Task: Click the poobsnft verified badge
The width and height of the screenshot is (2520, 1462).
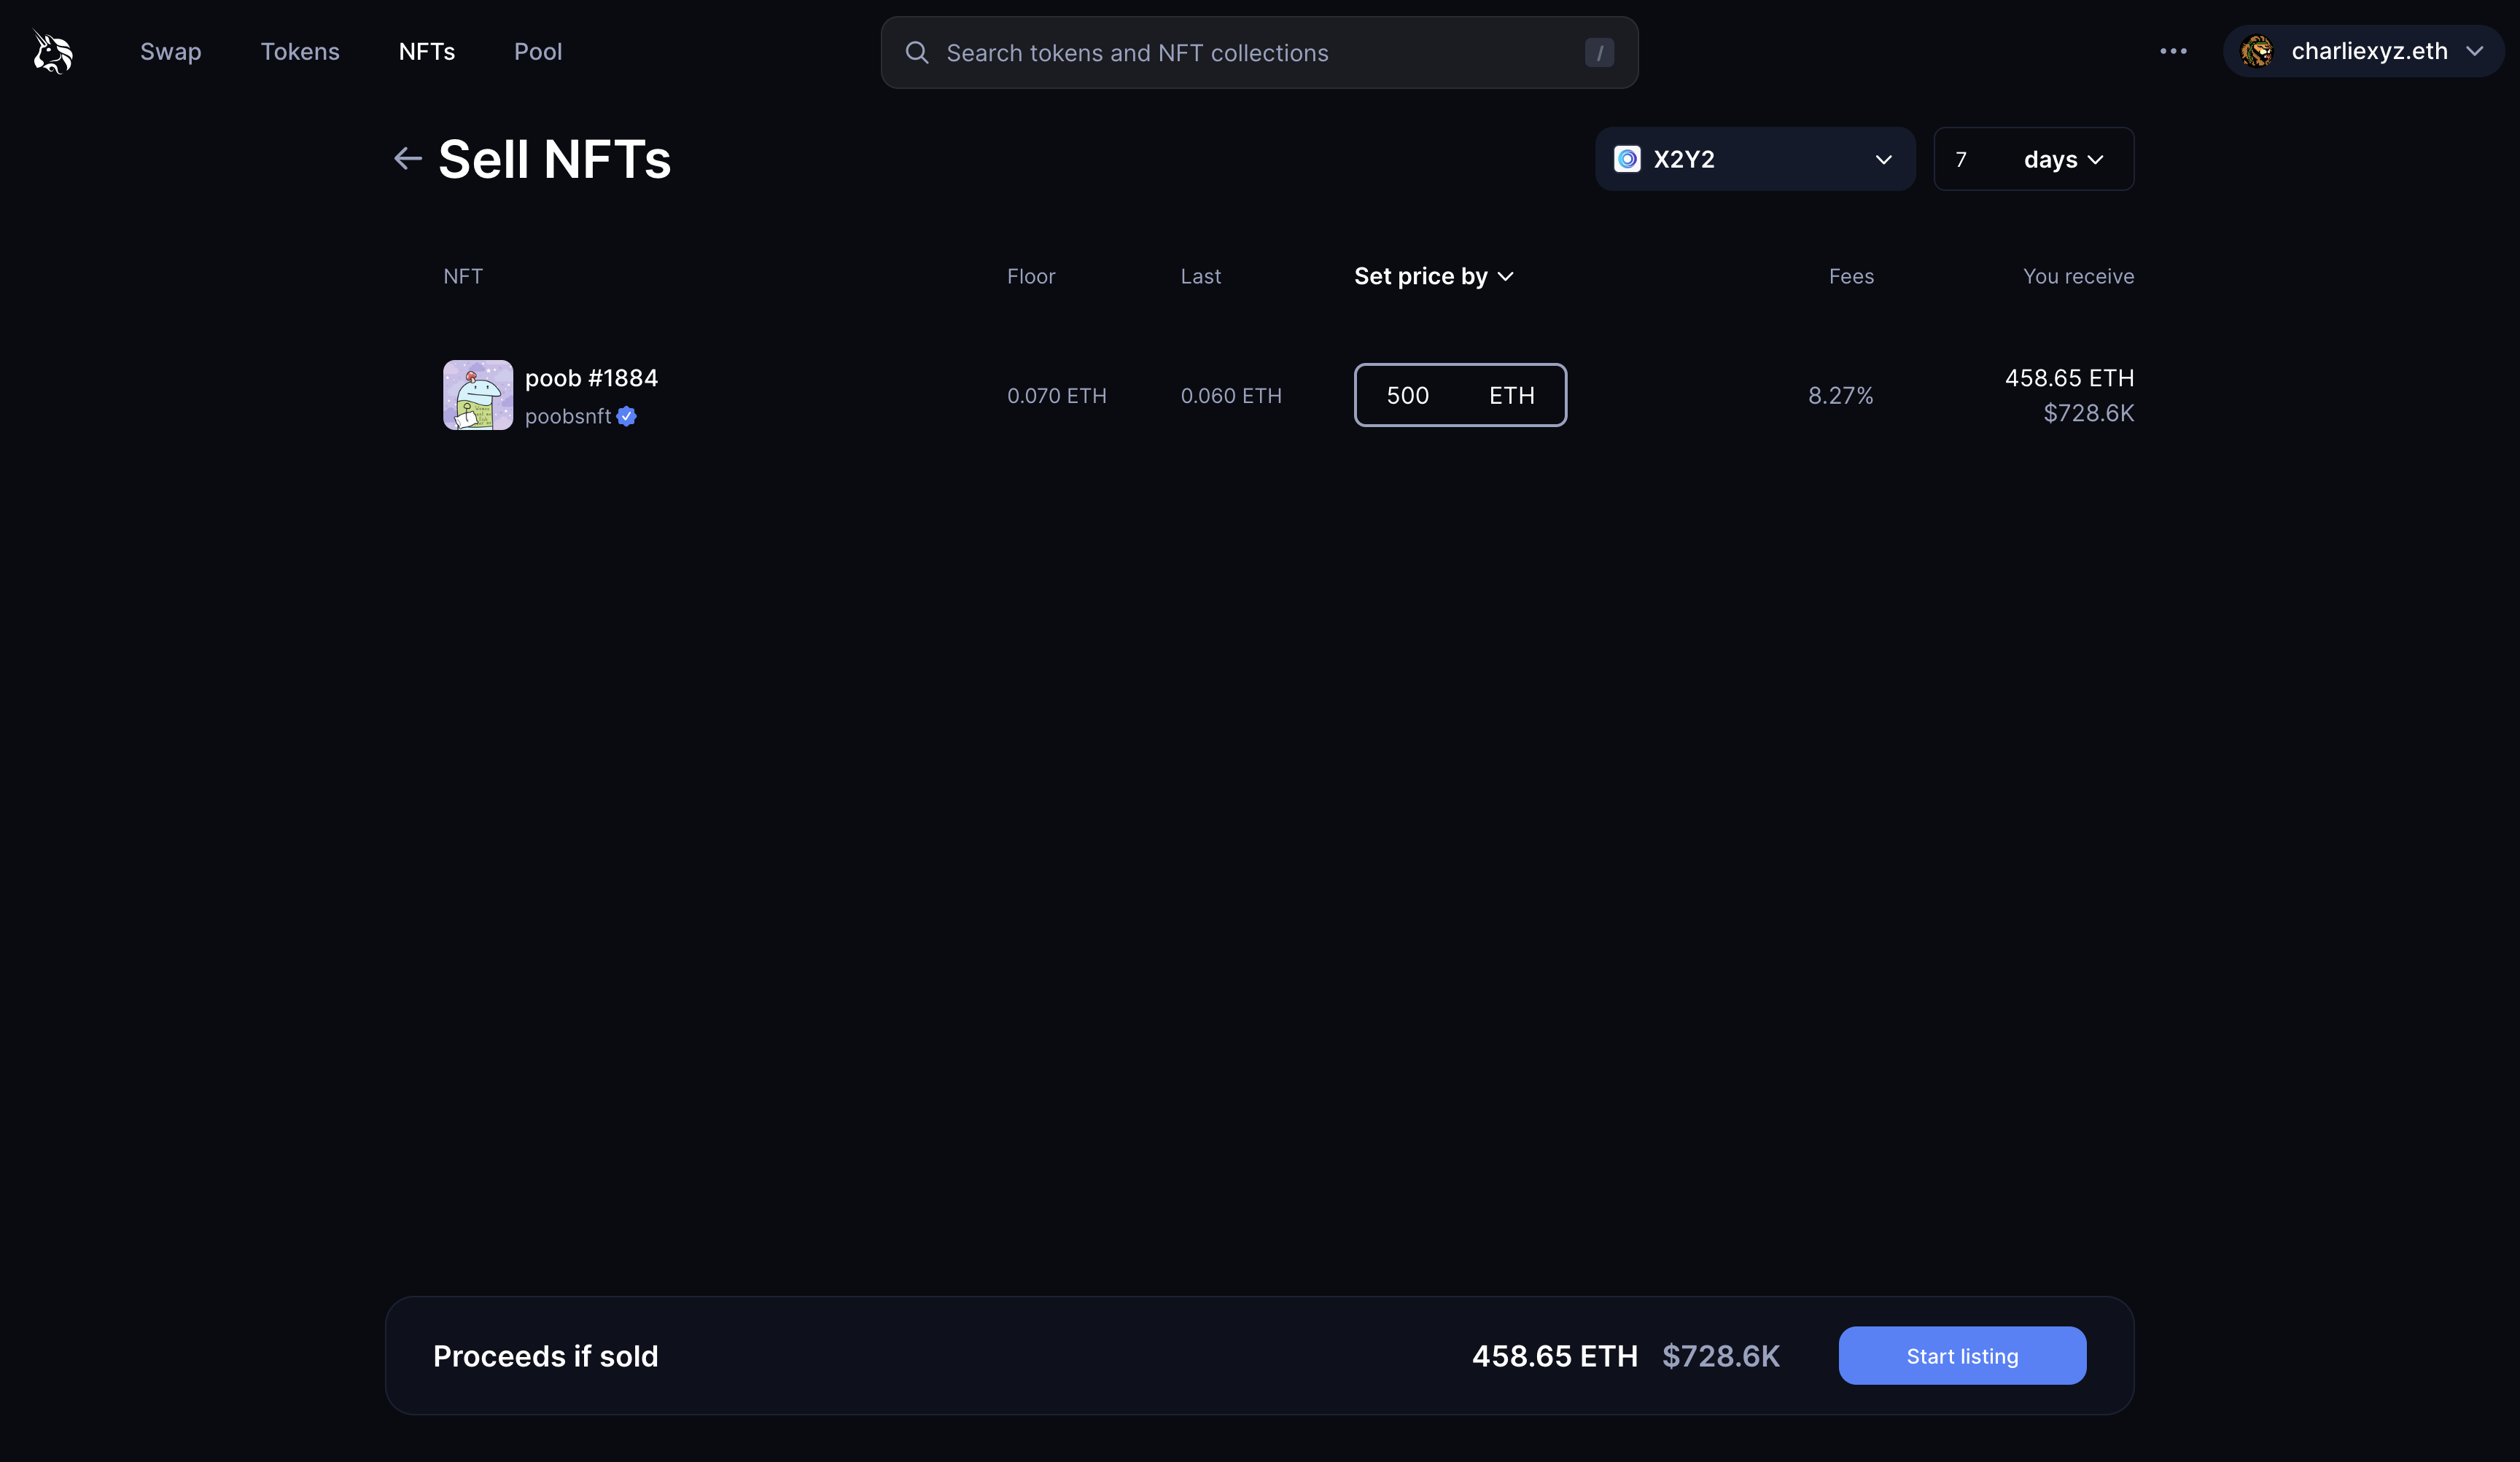Action: (627, 417)
